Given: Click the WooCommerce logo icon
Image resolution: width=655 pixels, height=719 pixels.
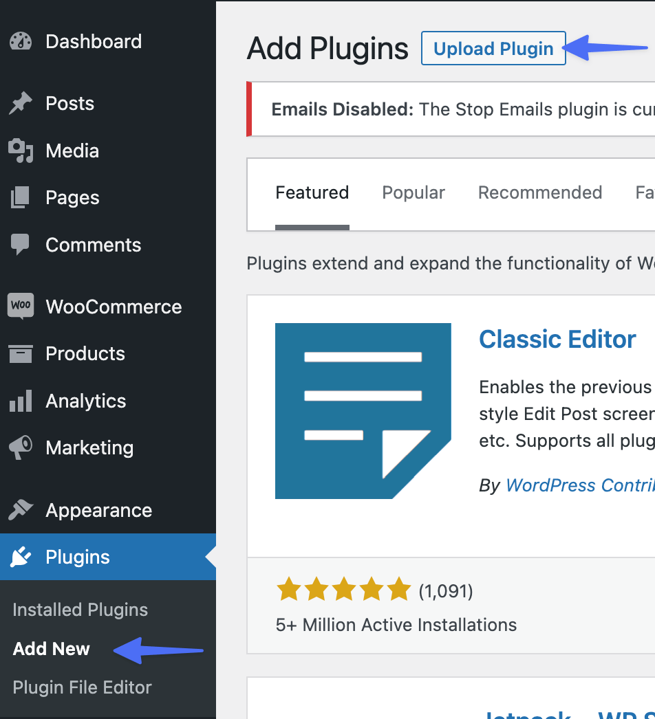Looking at the screenshot, I should pos(21,306).
